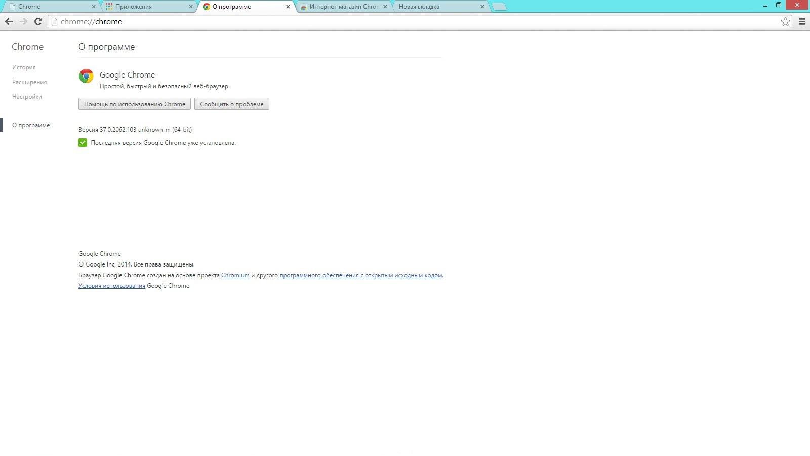Click the Простой, быстрый и безопасный веб-браузер tagline
This screenshot has width=810, height=456.
(164, 86)
